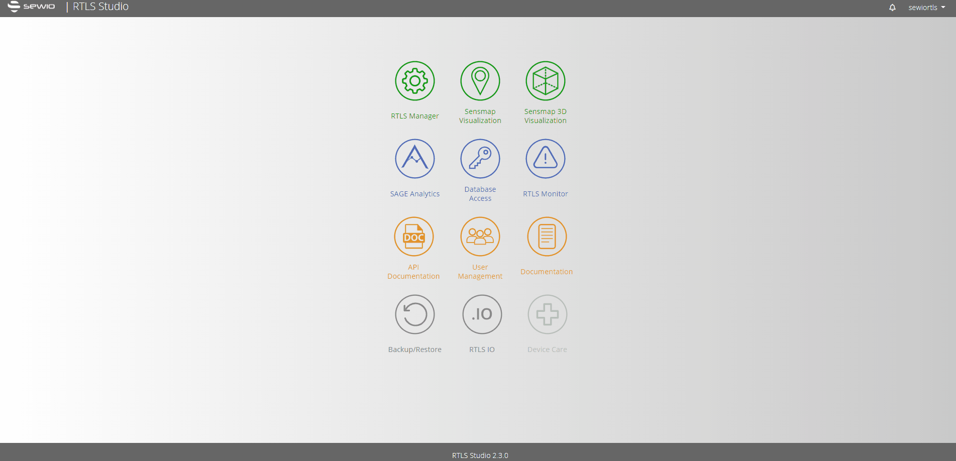Launch the RTLS IO icon
Image resolution: width=956 pixels, height=461 pixels.
click(482, 314)
